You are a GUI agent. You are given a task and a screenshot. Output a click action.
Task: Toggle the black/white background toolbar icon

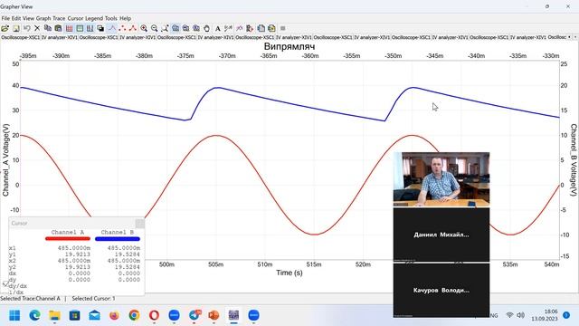[100, 28]
